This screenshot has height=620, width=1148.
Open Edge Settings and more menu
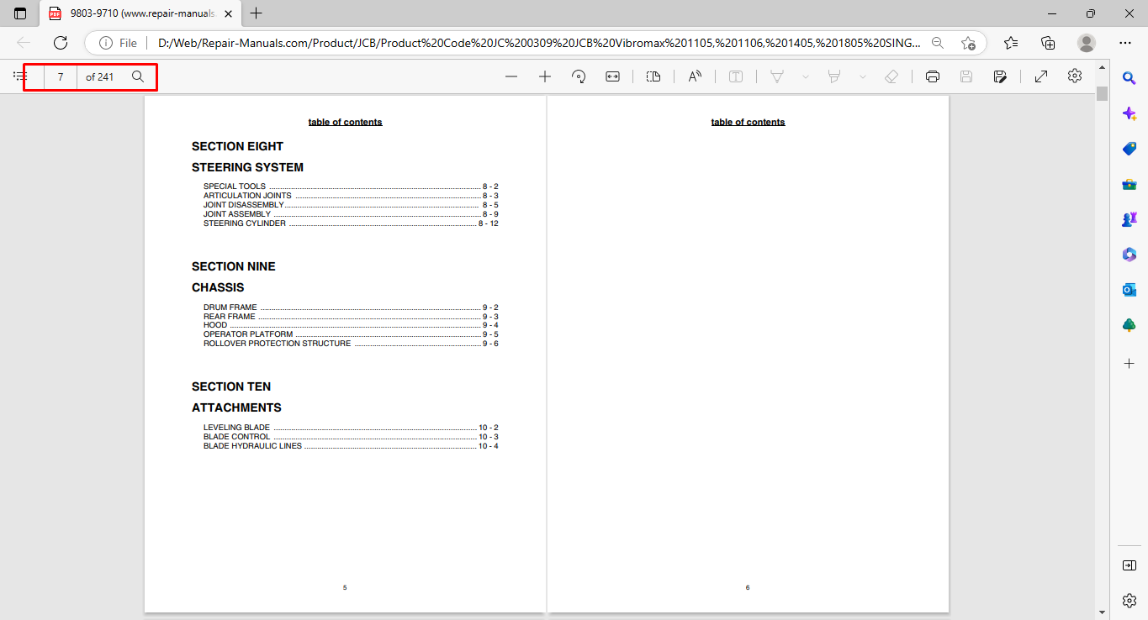coord(1125,43)
